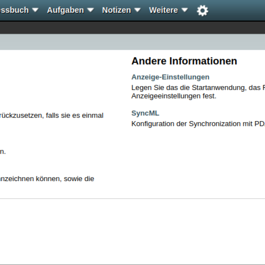Expand the Adressbuch dropdown arrow
265x265 pixels.
(x=35, y=10)
